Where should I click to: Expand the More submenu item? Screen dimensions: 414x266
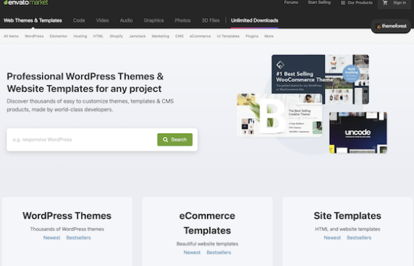coord(269,36)
